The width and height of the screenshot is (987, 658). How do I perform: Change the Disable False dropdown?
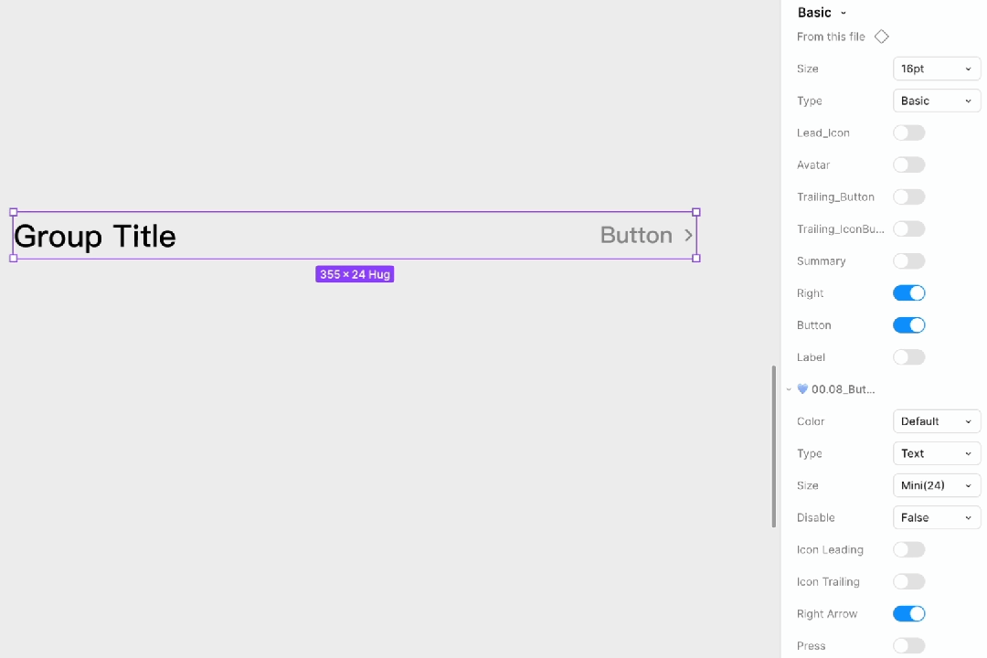pos(936,517)
